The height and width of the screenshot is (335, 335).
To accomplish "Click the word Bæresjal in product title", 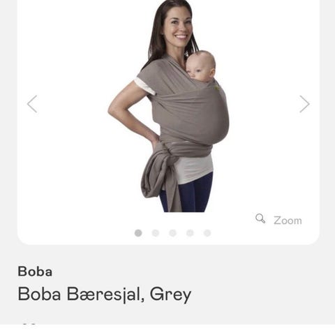I will click(105, 295).
